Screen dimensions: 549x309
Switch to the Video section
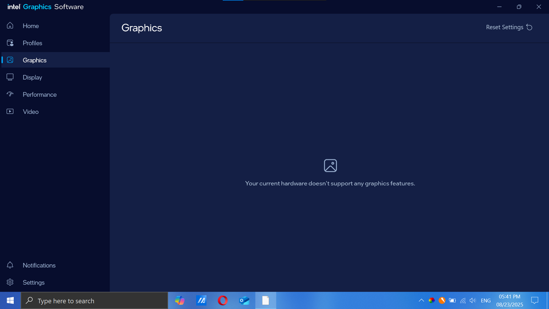pos(55,112)
